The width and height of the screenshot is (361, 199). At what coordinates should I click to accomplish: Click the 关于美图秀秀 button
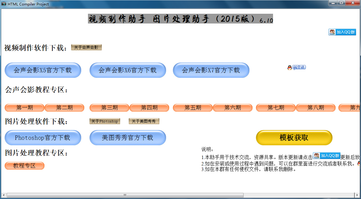tap(144, 121)
